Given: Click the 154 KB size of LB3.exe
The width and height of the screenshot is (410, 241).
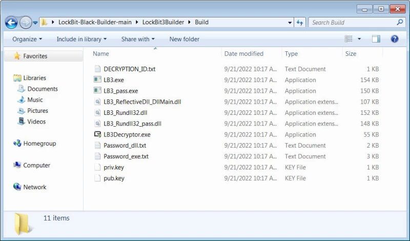Looking at the screenshot, I should [369, 80].
